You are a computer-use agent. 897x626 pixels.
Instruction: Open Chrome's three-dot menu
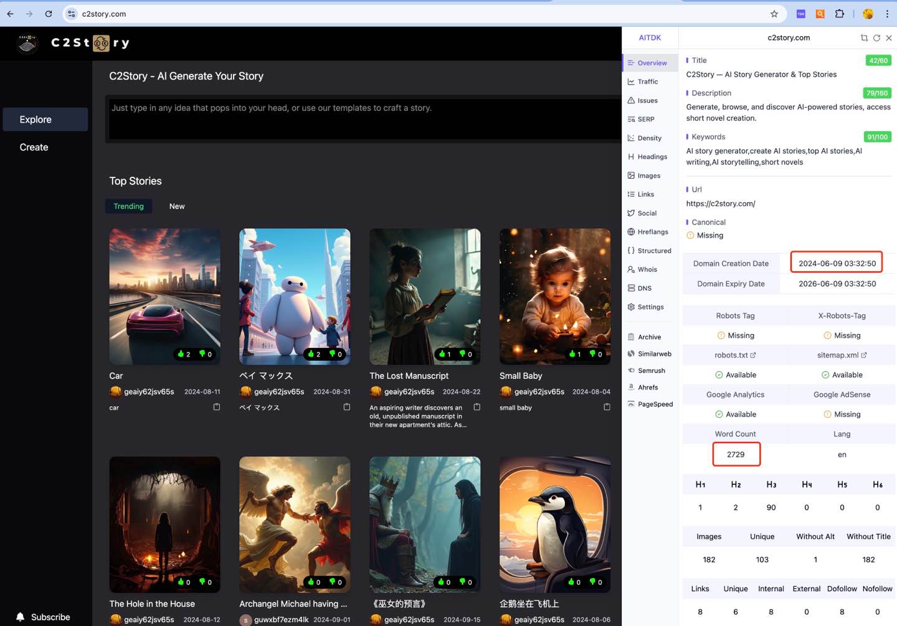pos(887,14)
